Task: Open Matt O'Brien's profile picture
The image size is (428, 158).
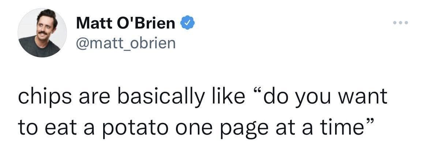Action: 42,33
